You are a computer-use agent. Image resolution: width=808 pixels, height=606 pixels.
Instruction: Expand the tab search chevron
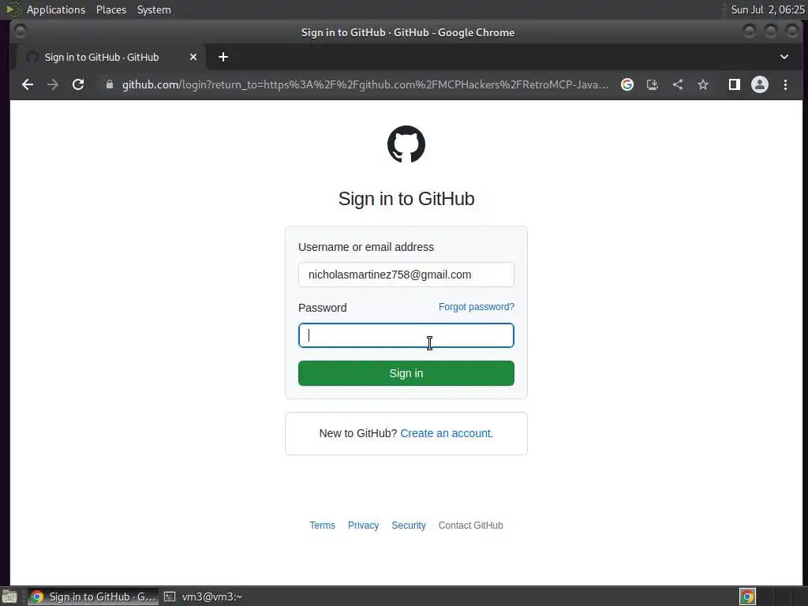784,57
